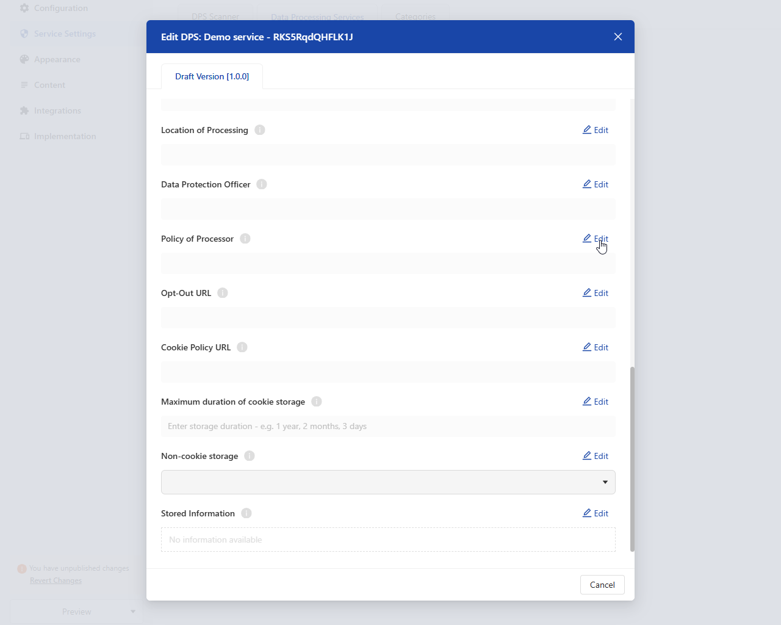Click info icon next to Non-cookie storage
Viewport: 781px width, 625px height.
(250, 456)
